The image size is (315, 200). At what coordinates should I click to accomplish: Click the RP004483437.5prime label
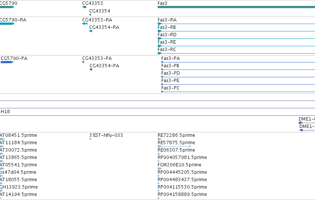(182, 180)
